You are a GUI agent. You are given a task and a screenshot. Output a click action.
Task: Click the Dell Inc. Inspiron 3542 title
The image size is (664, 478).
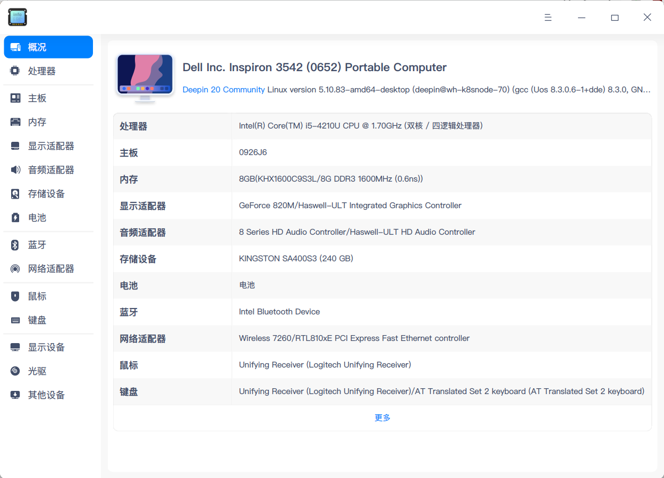pos(314,67)
